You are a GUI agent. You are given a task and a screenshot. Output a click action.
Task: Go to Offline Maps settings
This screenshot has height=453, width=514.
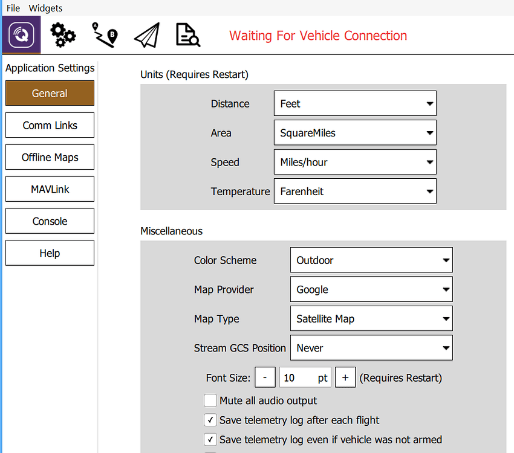tap(50, 157)
